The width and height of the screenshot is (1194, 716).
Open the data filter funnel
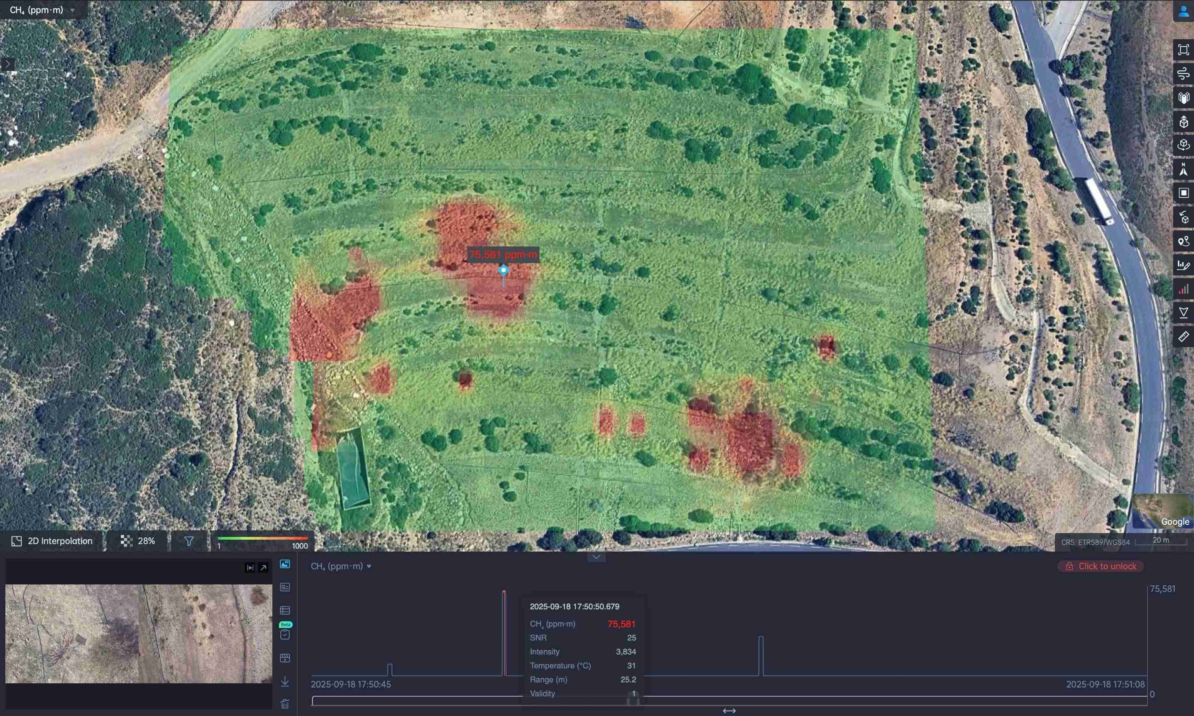point(189,541)
